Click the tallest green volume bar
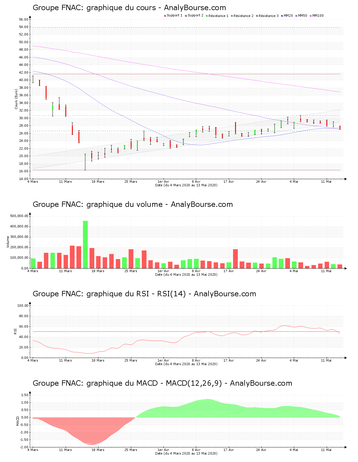The height and width of the screenshot is (462, 358). (x=85, y=244)
